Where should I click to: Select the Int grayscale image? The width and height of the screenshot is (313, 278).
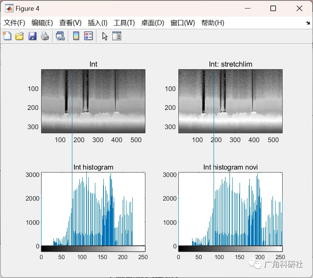click(93, 101)
